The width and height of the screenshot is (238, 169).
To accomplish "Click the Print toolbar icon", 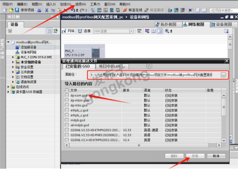I will [39, 10].
